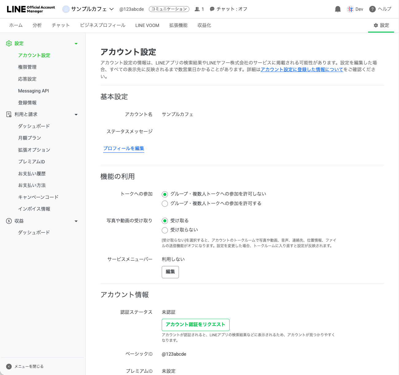
Task: Collapse the 収益 section arrow
Action: click(76, 221)
